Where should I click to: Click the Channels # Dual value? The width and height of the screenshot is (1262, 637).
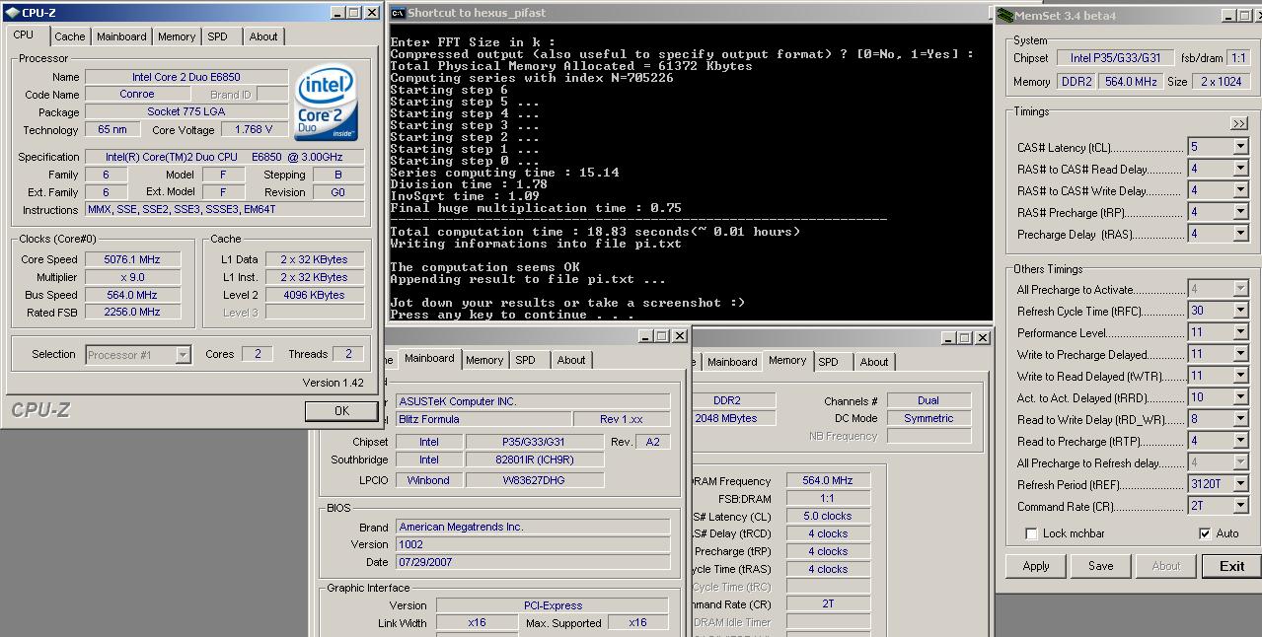click(928, 400)
